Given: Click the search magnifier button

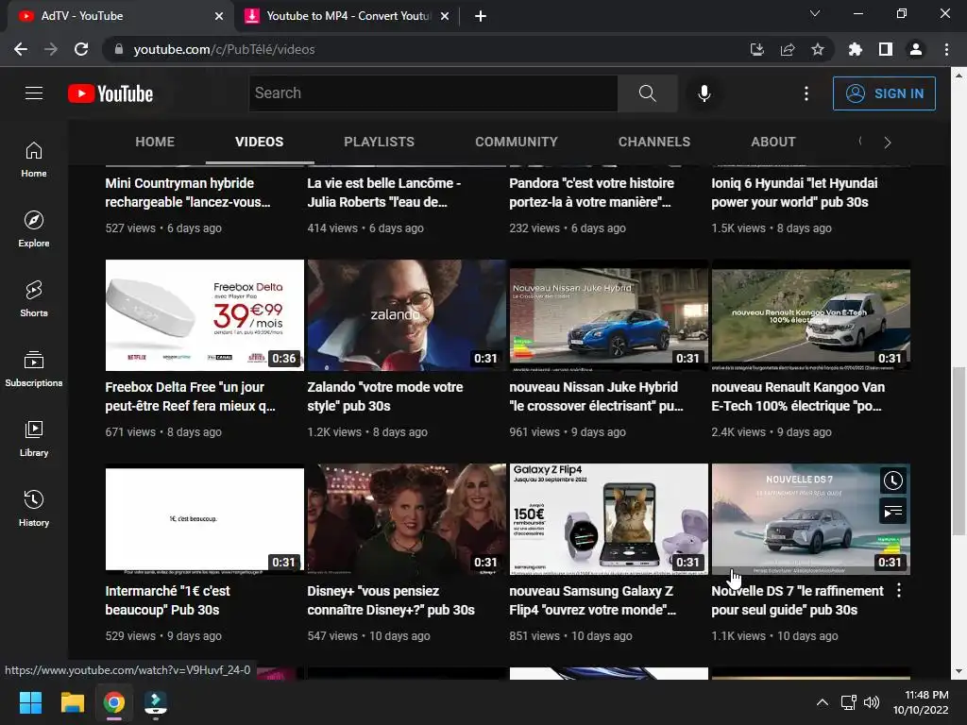Looking at the screenshot, I should click(647, 93).
